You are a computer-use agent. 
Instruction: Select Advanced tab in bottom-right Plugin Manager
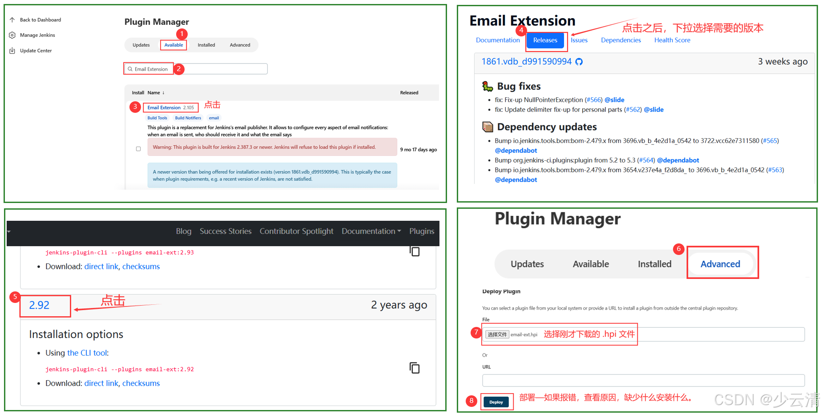720,264
